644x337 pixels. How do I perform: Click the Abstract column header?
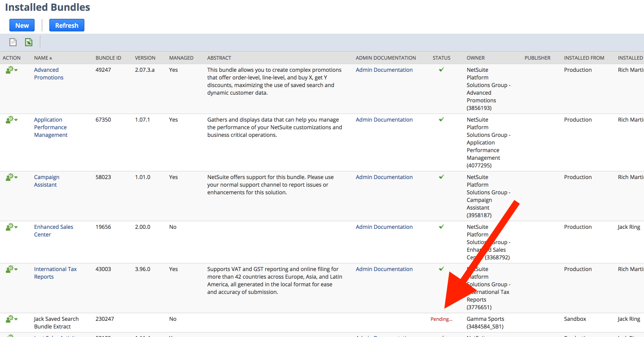coord(219,58)
